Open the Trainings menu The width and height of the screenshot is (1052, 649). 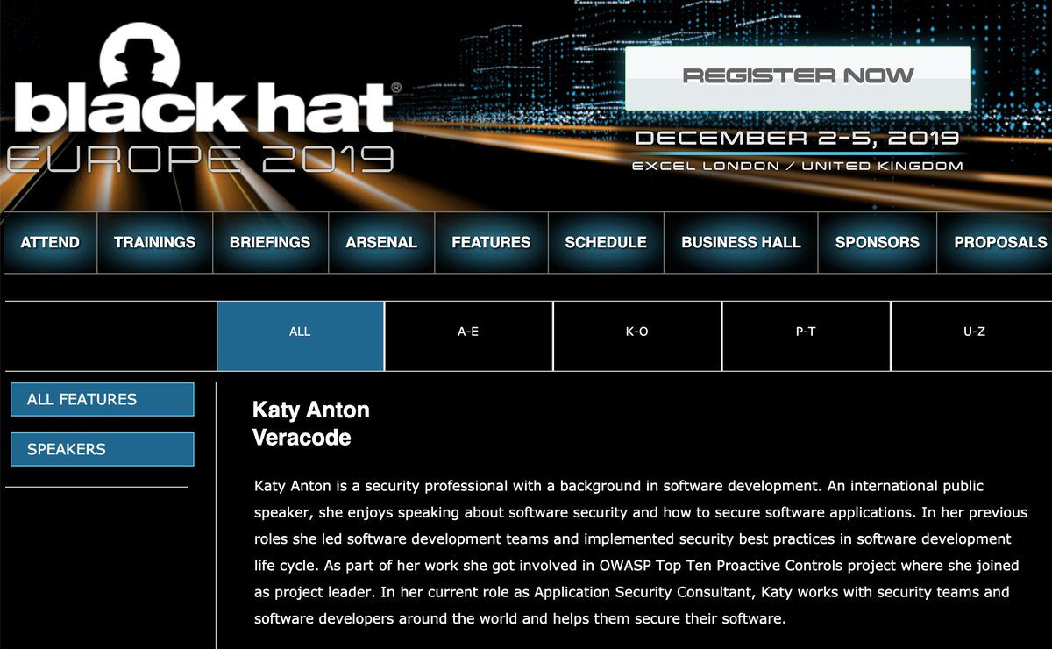coord(154,242)
